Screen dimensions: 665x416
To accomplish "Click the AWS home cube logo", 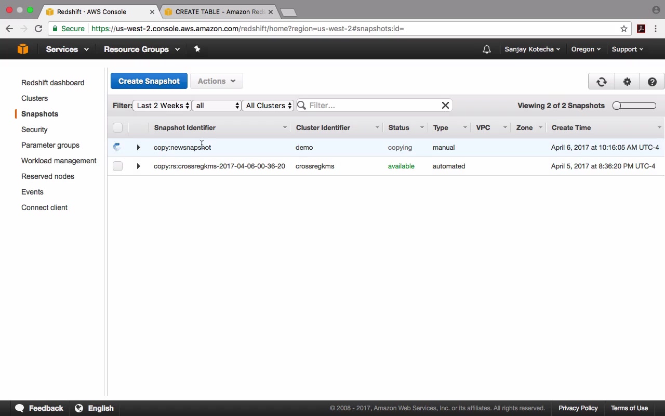I will pos(23,49).
